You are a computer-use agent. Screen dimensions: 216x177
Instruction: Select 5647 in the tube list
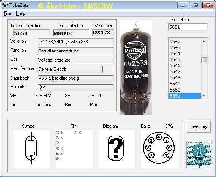pyautogui.click(x=184, y=71)
